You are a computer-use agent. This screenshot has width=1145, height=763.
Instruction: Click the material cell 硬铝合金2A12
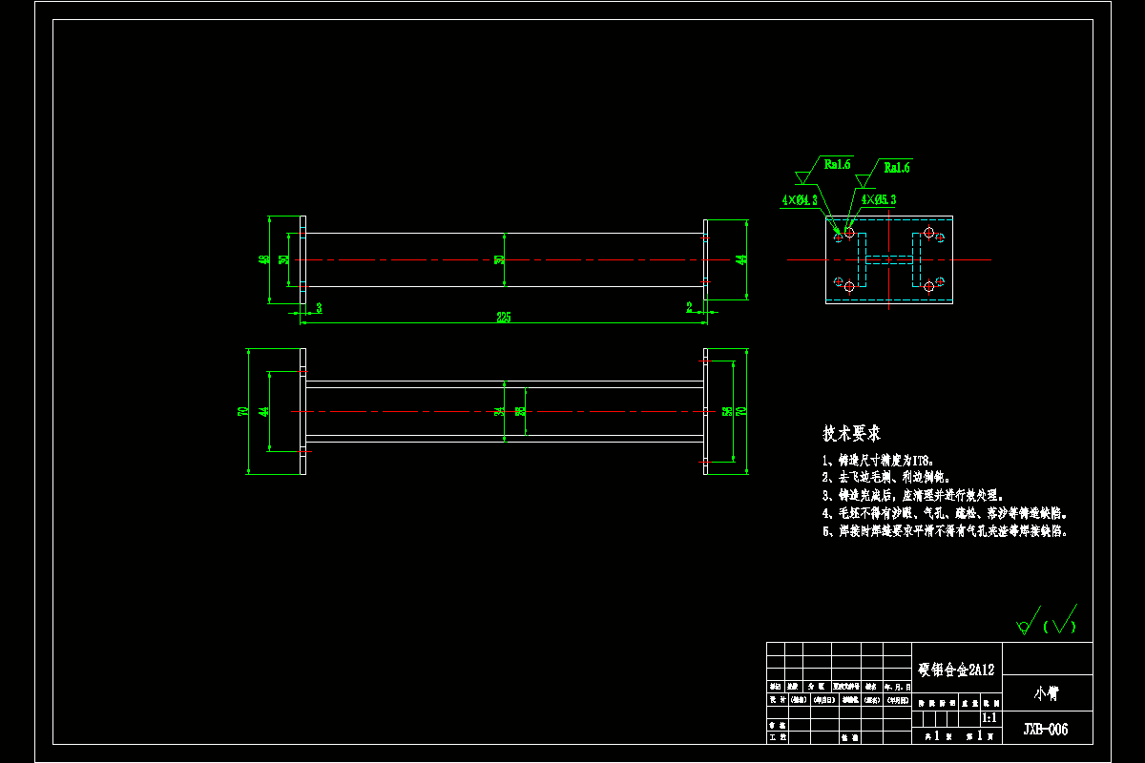(x=956, y=670)
